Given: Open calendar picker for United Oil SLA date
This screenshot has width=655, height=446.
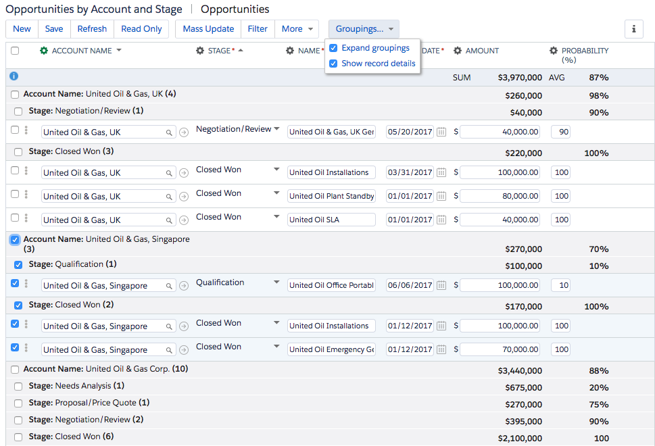Looking at the screenshot, I should coord(441,220).
